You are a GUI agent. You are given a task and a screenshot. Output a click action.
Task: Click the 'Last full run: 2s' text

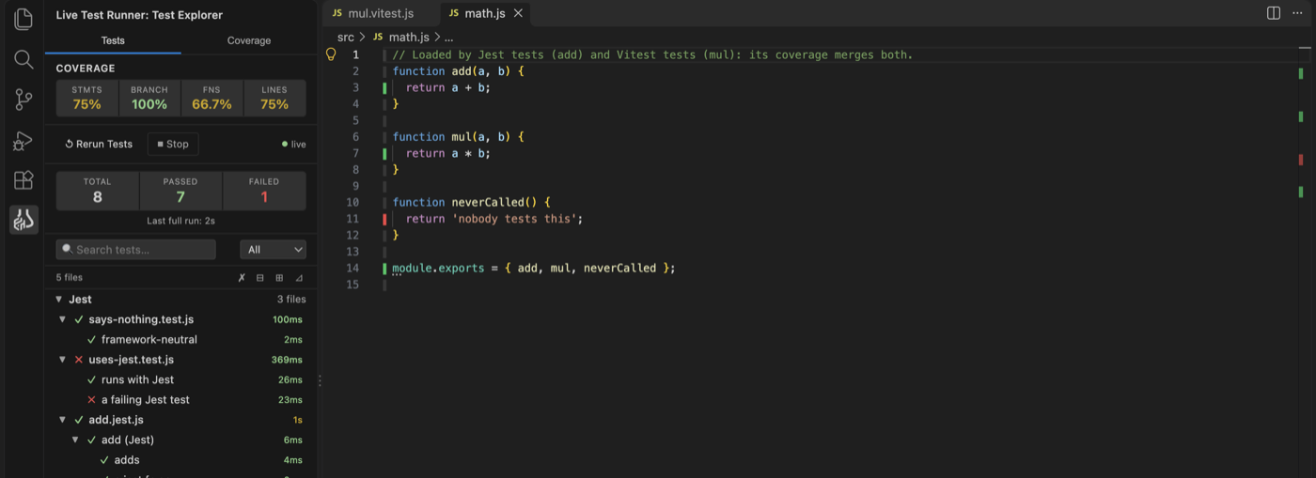click(181, 221)
